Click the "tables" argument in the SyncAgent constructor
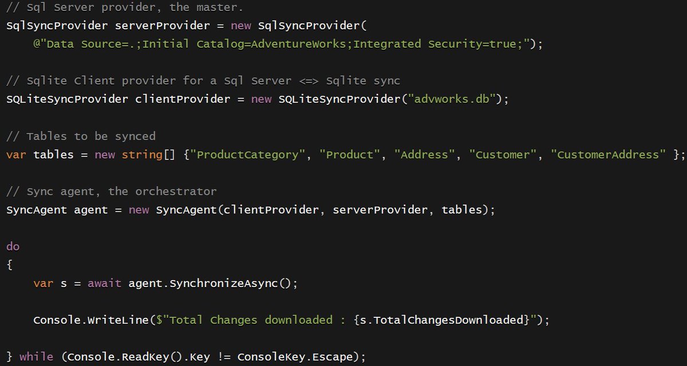Viewport: 687px width, 366px height. tap(461, 210)
